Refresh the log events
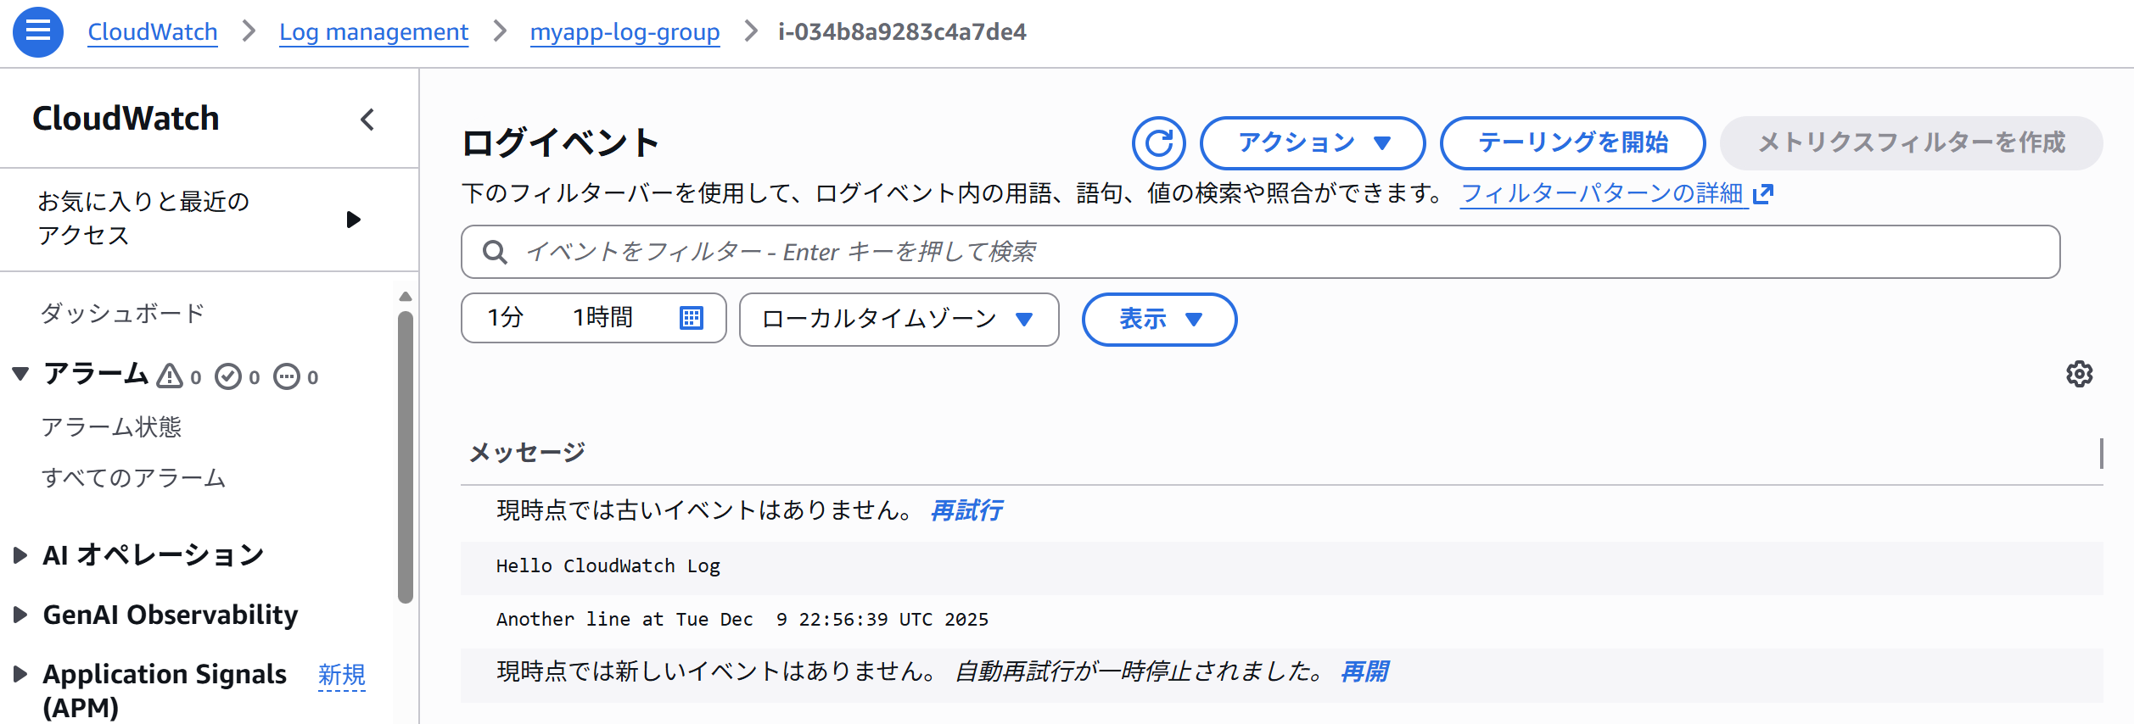2134x724 pixels. click(1158, 143)
